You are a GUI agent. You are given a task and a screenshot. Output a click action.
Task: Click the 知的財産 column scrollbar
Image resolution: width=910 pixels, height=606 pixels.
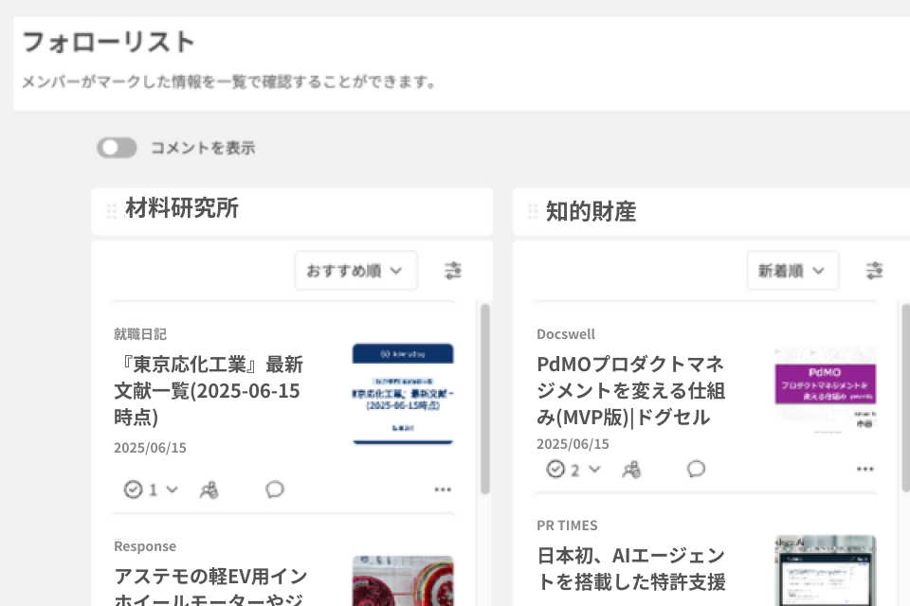click(906, 398)
